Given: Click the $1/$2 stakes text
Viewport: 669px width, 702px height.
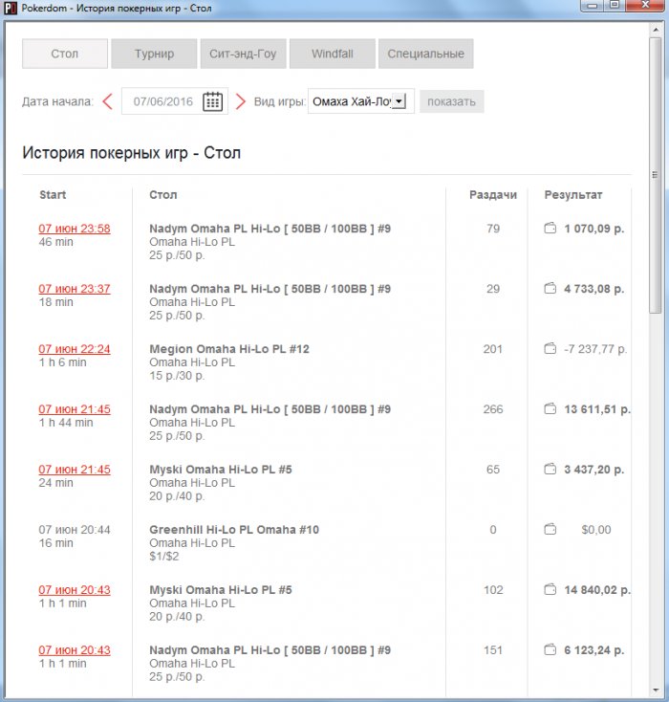Looking at the screenshot, I should coord(164,557).
